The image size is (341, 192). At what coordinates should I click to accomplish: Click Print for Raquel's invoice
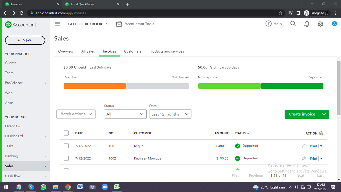pyautogui.click(x=313, y=146)
